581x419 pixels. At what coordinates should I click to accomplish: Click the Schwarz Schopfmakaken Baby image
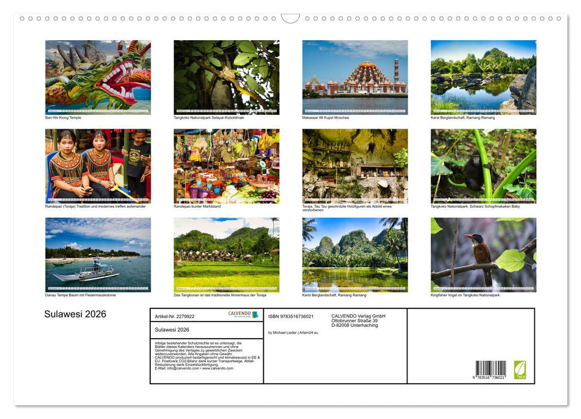pyautogui.click(x=482, y=166)
